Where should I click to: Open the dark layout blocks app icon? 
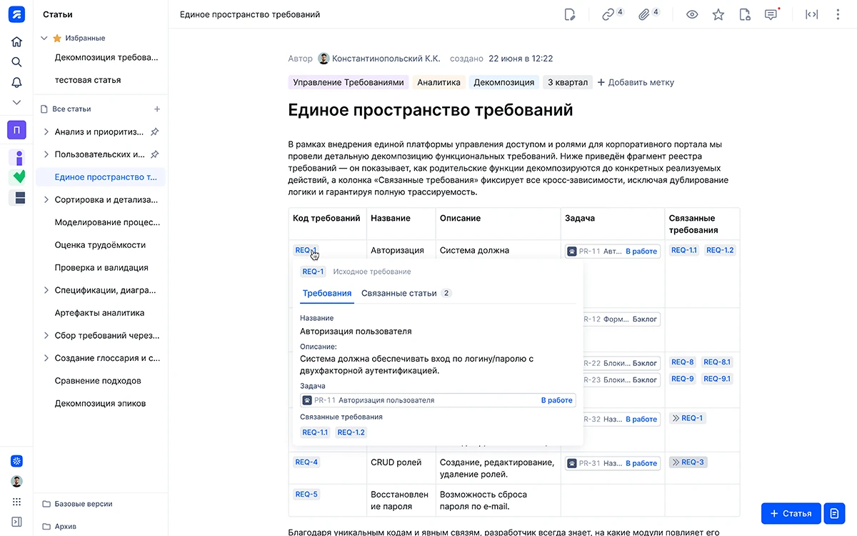tap(19, 197)
